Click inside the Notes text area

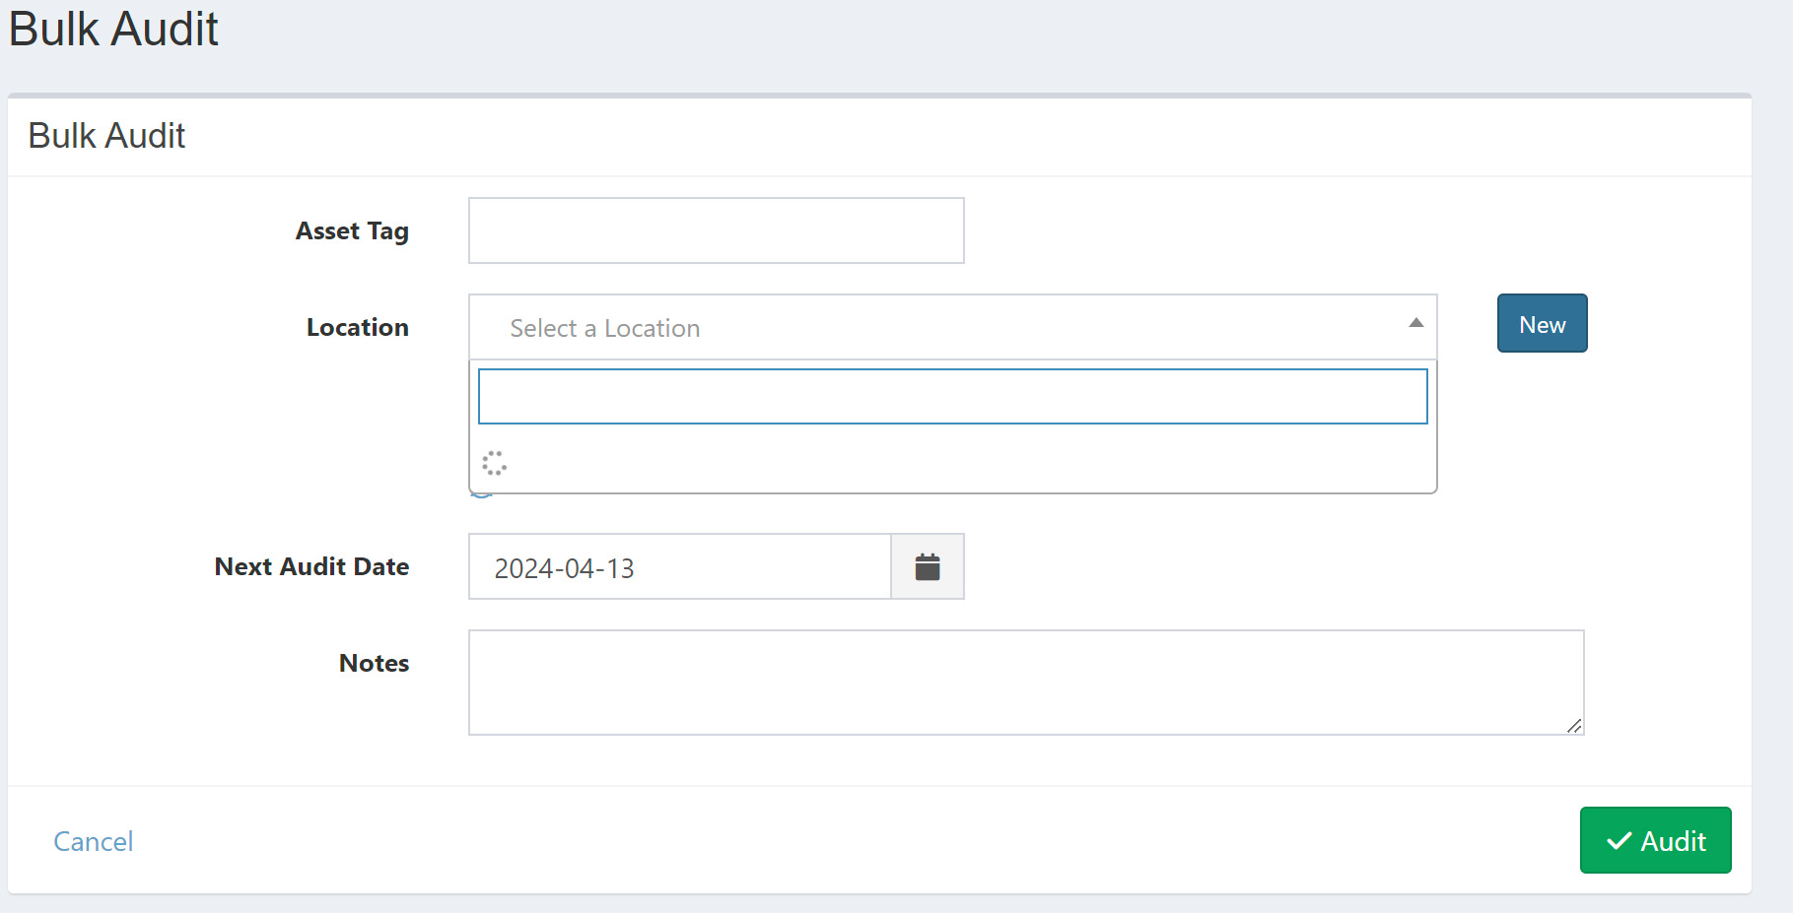[x=1025, y=682]
